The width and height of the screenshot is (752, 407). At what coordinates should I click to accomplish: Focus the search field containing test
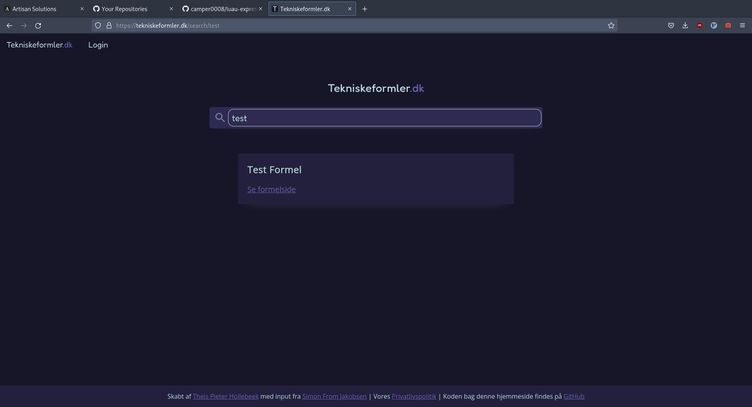384,118
